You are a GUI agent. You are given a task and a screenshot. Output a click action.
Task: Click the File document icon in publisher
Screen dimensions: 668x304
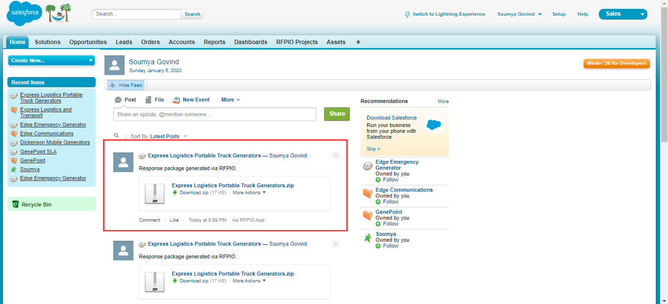click(x=148, y=100)
